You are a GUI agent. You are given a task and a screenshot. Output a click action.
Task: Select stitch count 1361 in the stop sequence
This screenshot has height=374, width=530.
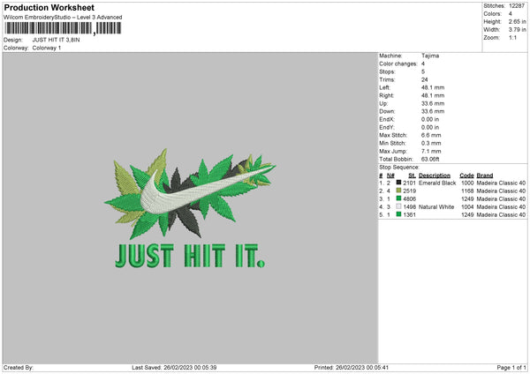(409, 214)
